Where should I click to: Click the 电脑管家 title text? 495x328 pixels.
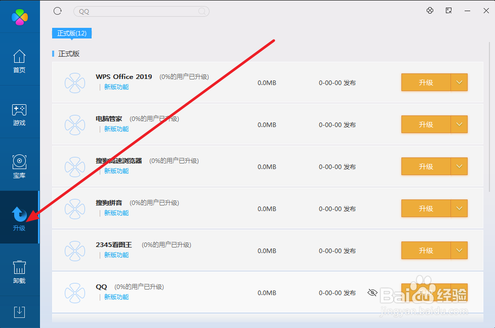pyautogui.click(x=109, y=119)
